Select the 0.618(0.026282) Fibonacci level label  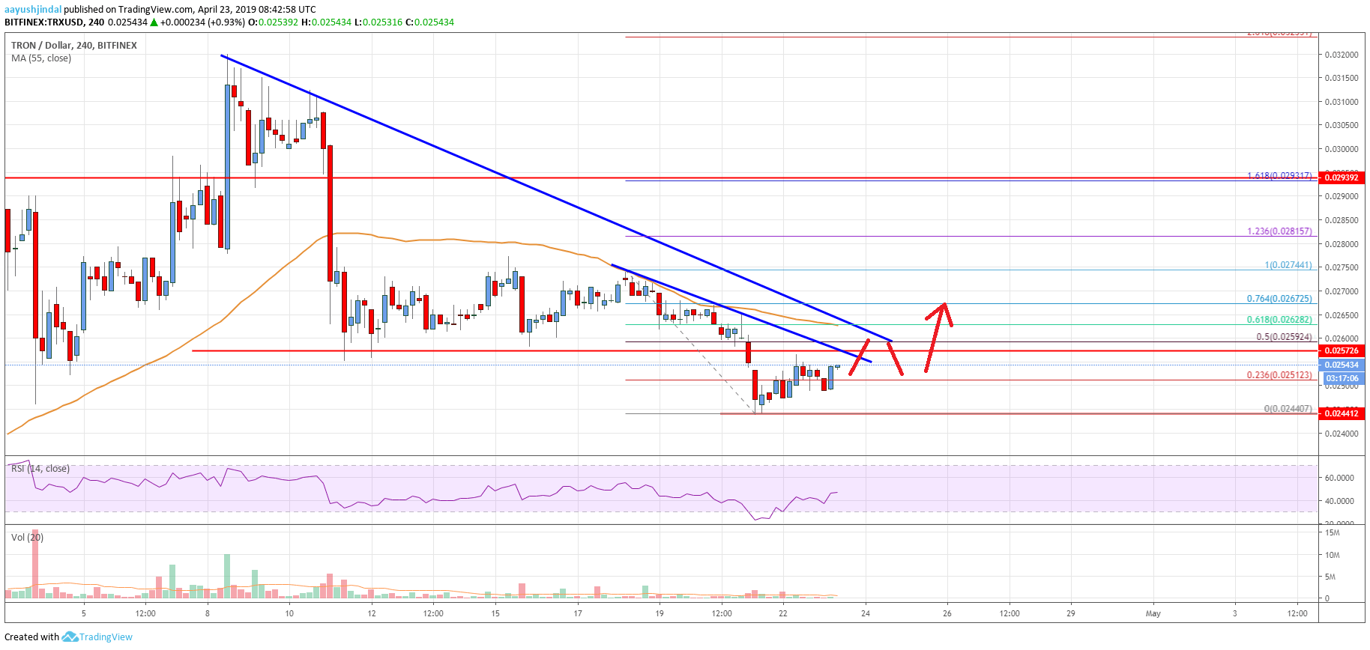pyautogui.click(x=1279, y=320)
